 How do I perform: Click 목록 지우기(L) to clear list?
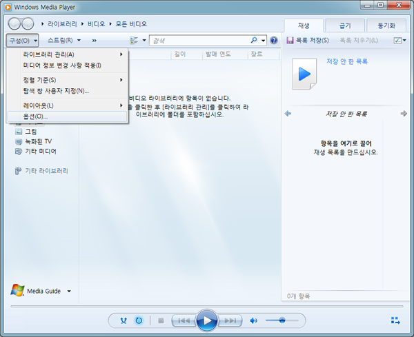click(359, 41)
